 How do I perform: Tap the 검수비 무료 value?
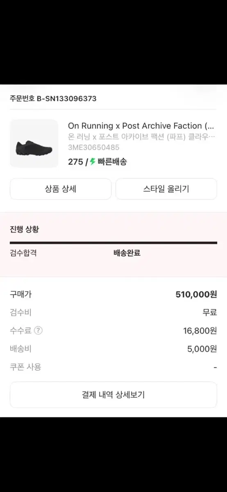tap(210, 312)
